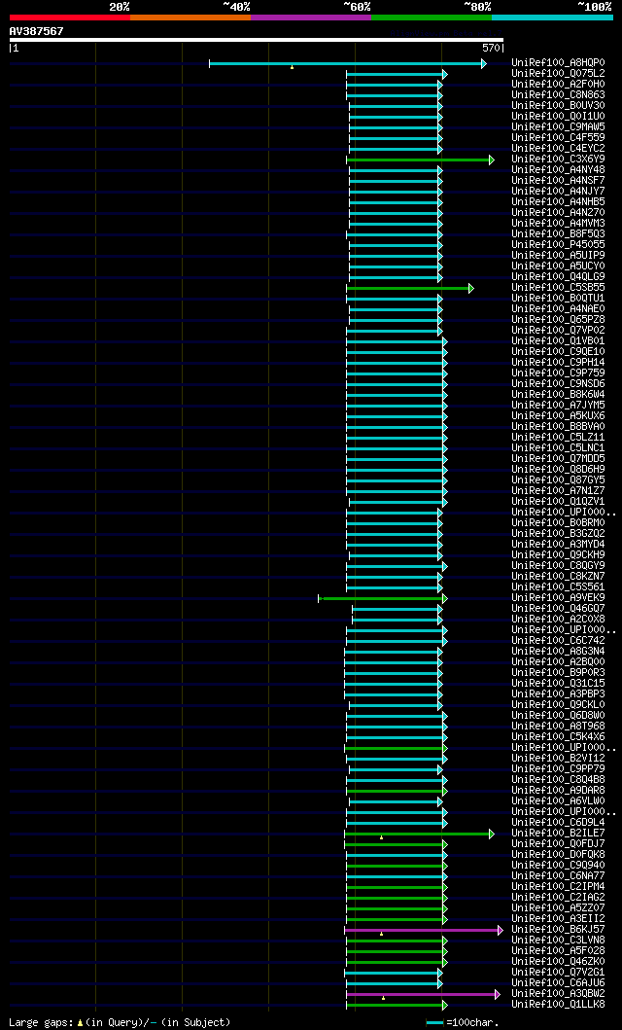Screen dimensions: 622x1030
Task: Select hit label UniRef100_A5KUX6
Action: click(559, 416)
